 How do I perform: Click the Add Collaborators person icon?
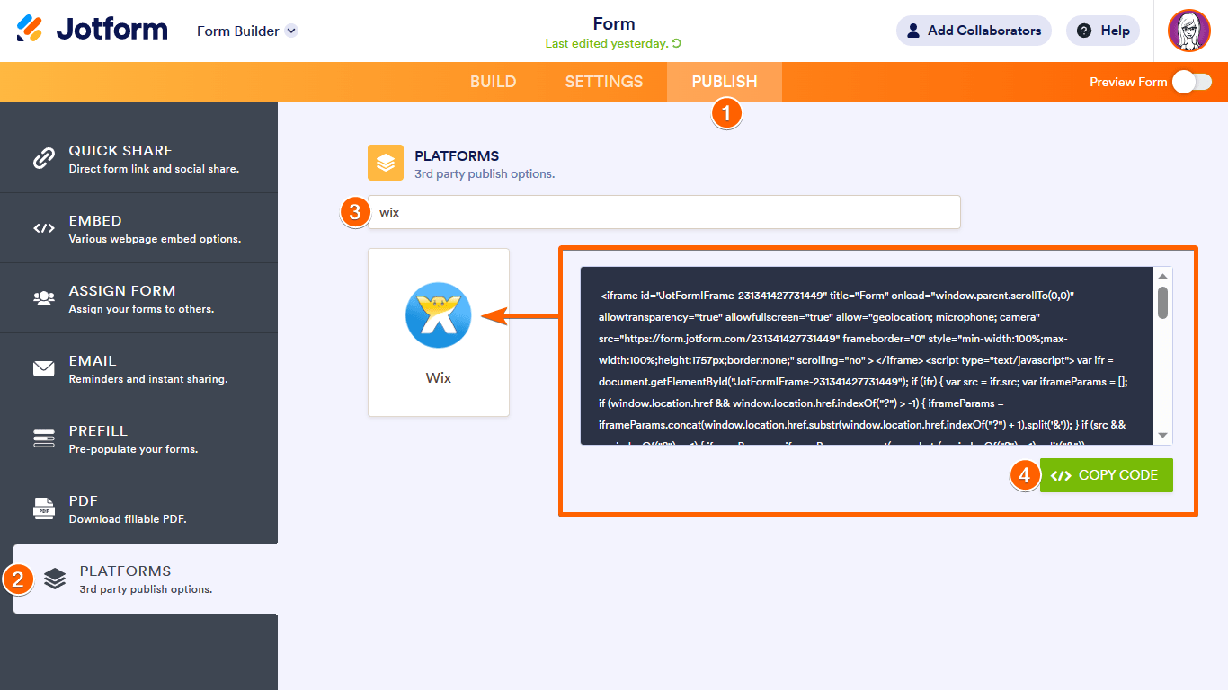coord(913,31)
